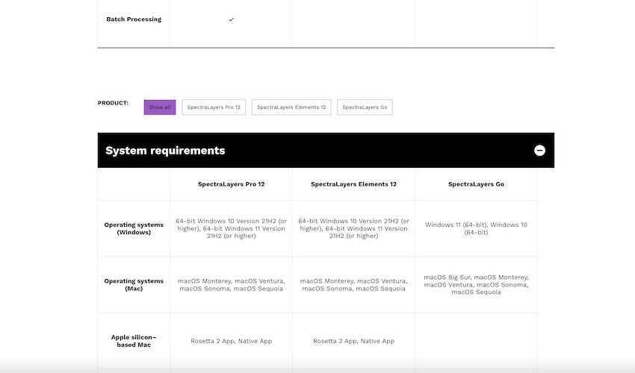Click the macOS Big Sur requirements cell
The width and height of the screenshot is (635, 373).
point(476,284)
